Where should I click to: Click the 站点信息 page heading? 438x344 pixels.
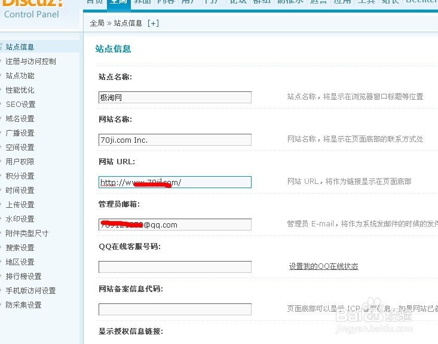(x=113, y=49)
